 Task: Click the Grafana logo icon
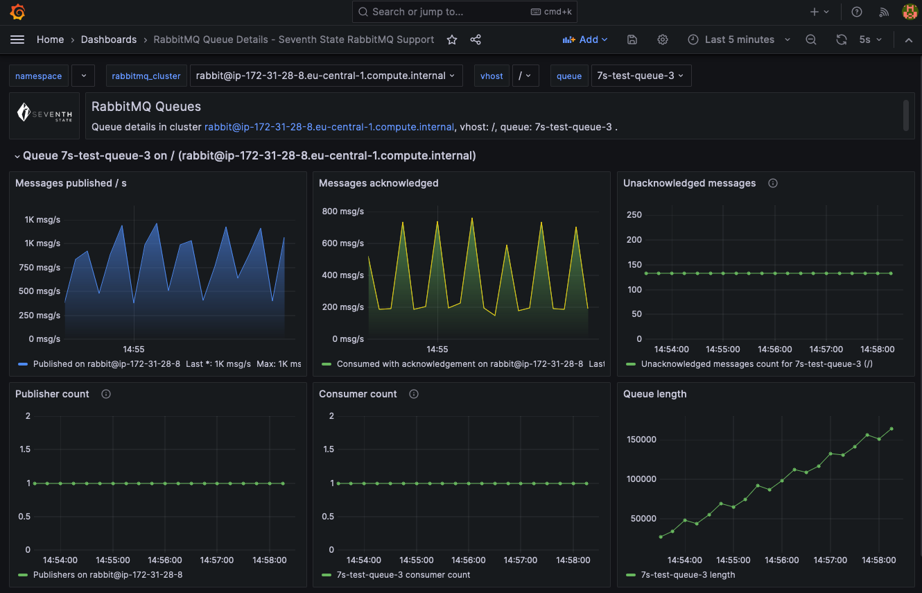[x=18, y=12]
